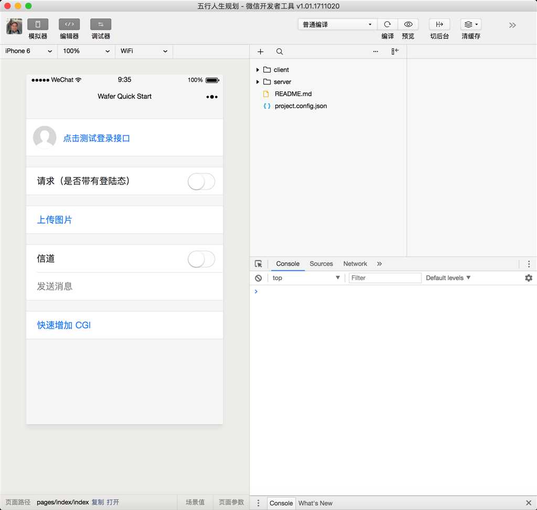This screenshot has width=537, height=510.
Task: Click the project.config.json braces icon
Action: [267, 106]
